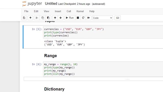The image size is (163, 92).
Task: Open the command palette keyboard icon
Action: [x=118, y=18]
